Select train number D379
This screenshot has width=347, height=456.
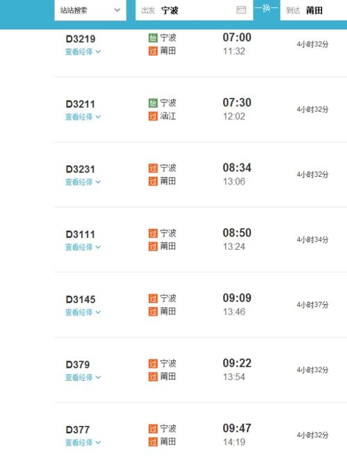77,365
